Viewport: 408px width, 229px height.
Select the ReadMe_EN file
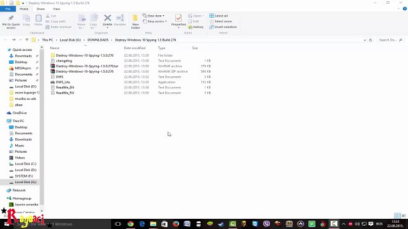[x=65, y=88]
